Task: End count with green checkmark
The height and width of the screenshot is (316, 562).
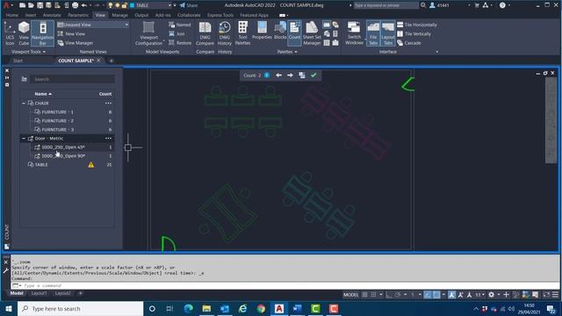Action: point(313,75)
